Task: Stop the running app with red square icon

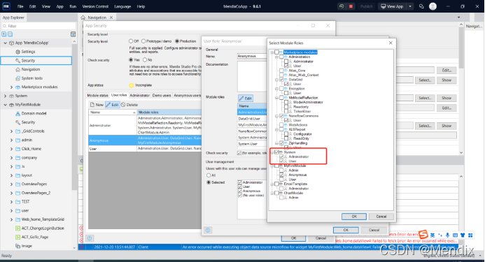Action: (x=351, y=6)
